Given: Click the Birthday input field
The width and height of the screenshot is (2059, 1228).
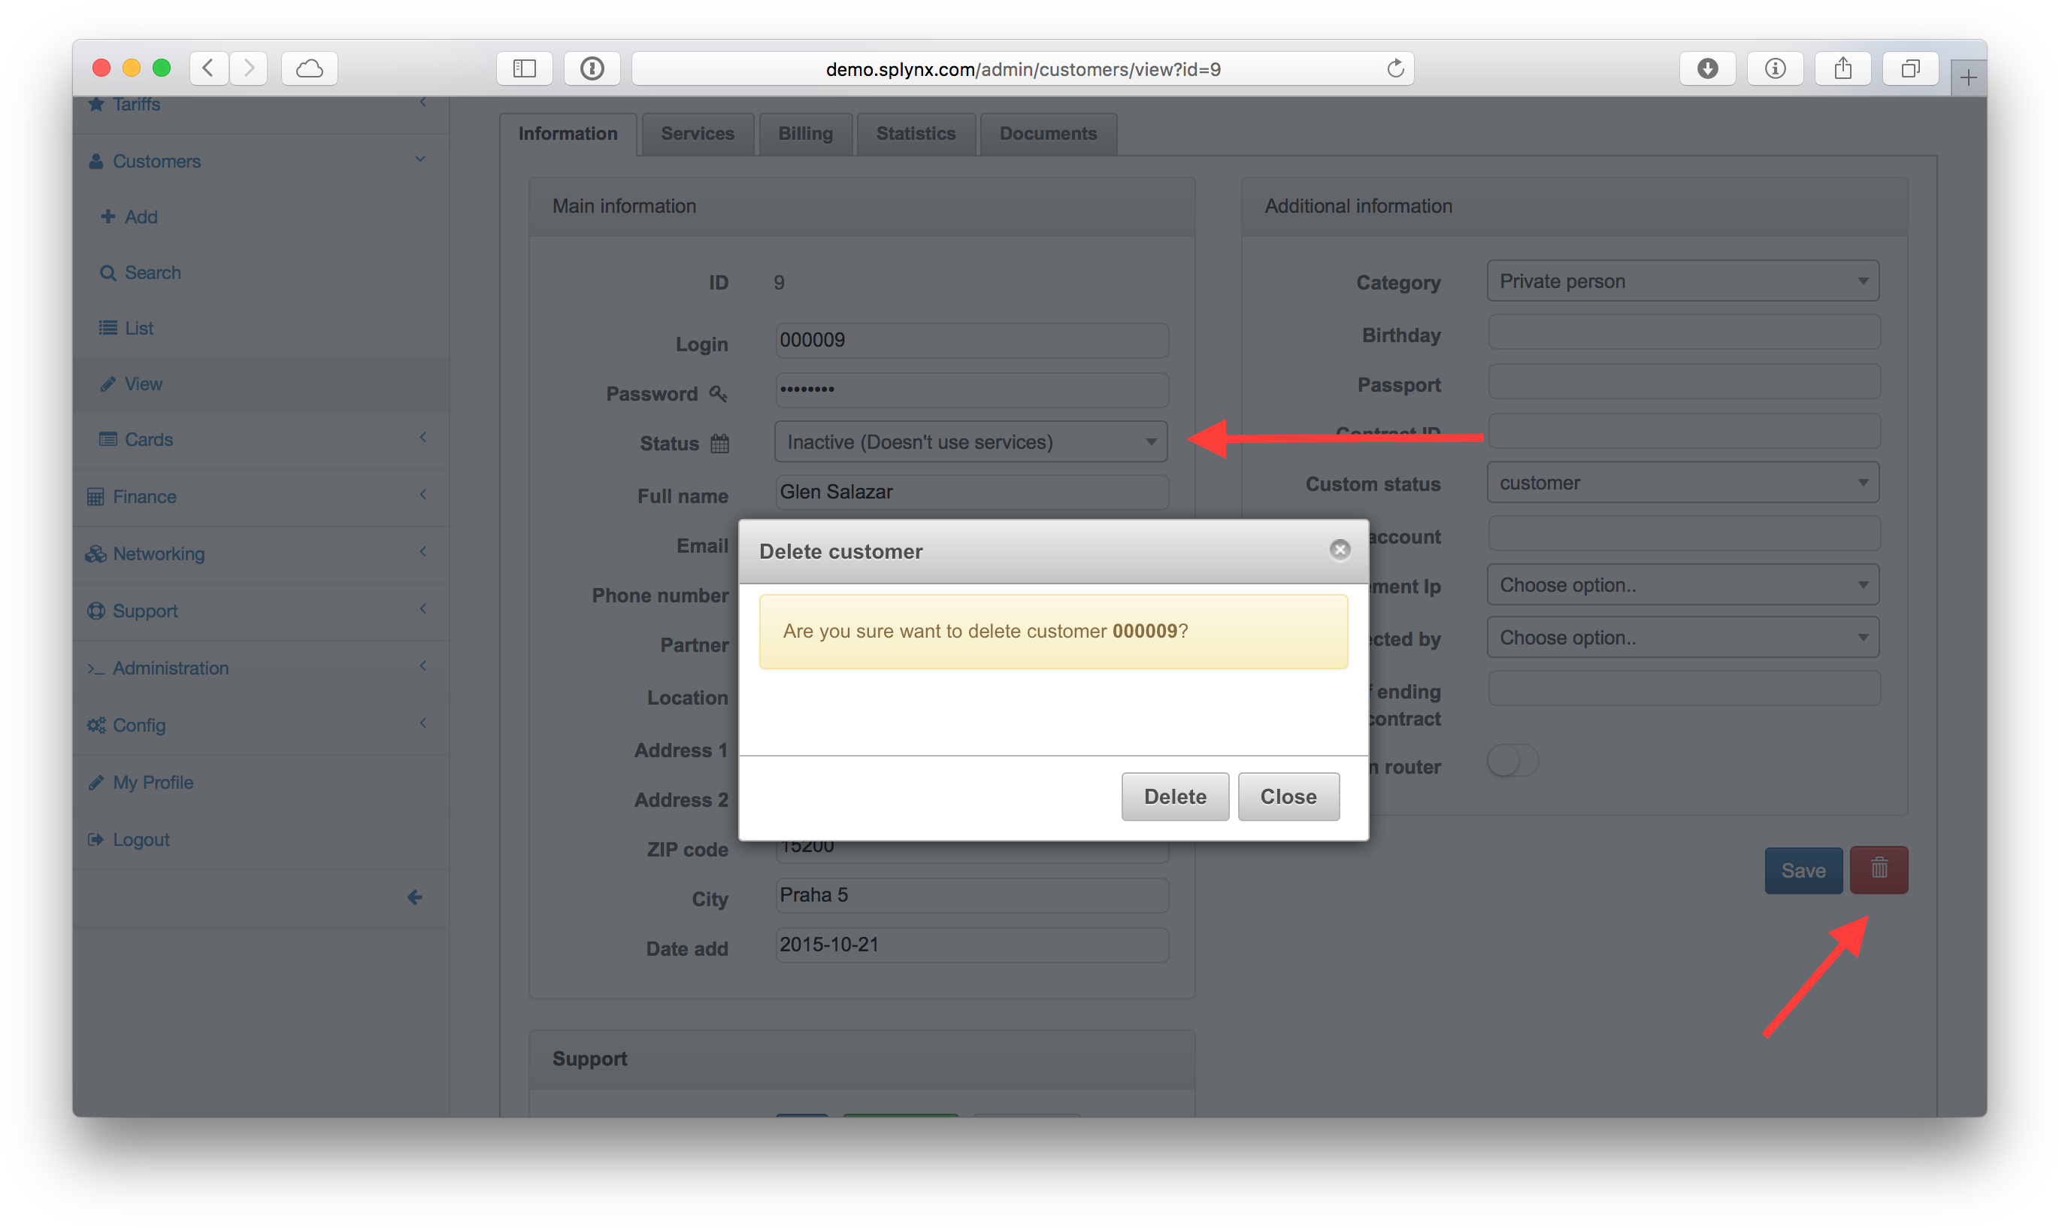Looking at the screenshot, I should (x=1683, y=332).
